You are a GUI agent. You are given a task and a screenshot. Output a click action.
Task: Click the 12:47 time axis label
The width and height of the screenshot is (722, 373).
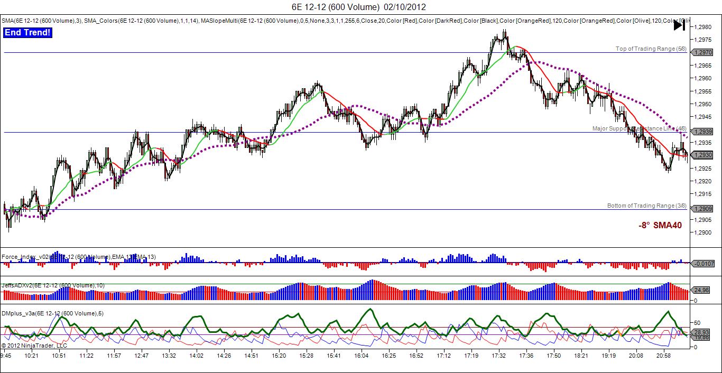tap(141, 356)
